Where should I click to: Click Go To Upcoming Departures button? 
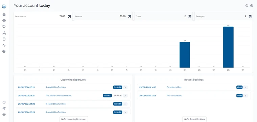click(74, 119)
